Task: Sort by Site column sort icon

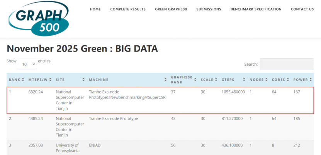Action: [x=83, y=80]
